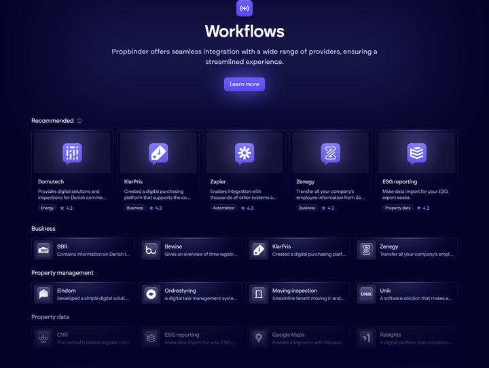
Task: Click the Property data section heading
Action: (50, 317)
